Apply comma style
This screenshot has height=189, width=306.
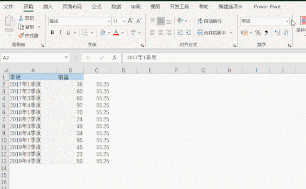(x=266, y=32)
